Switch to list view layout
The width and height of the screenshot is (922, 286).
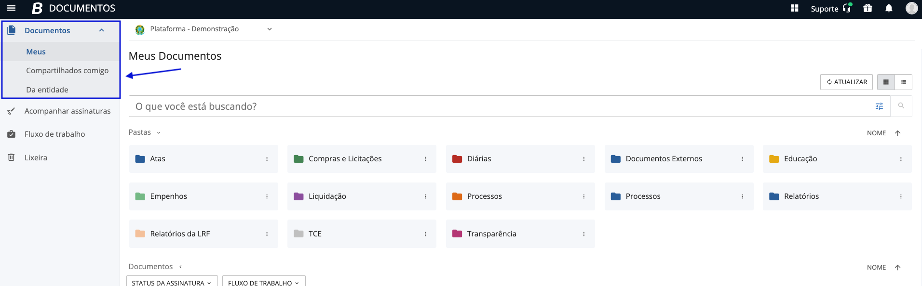coord(903,82)
